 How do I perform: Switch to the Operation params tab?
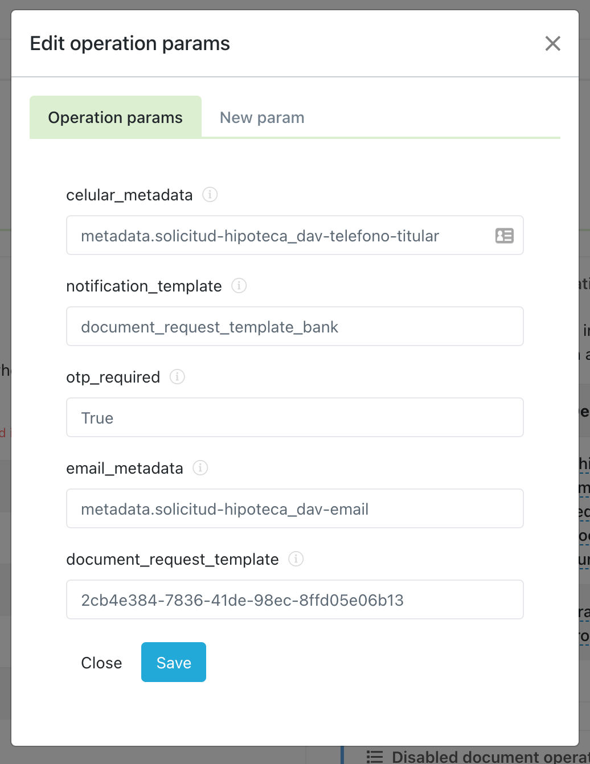tap(116, 117)
